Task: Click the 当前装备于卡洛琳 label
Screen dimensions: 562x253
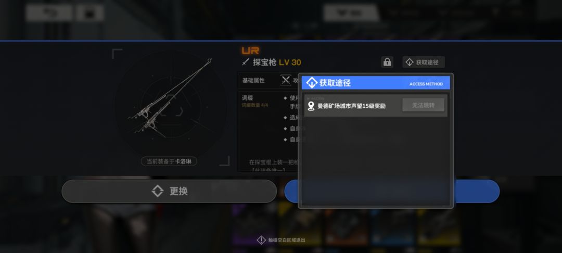Action: click(169, 161)
